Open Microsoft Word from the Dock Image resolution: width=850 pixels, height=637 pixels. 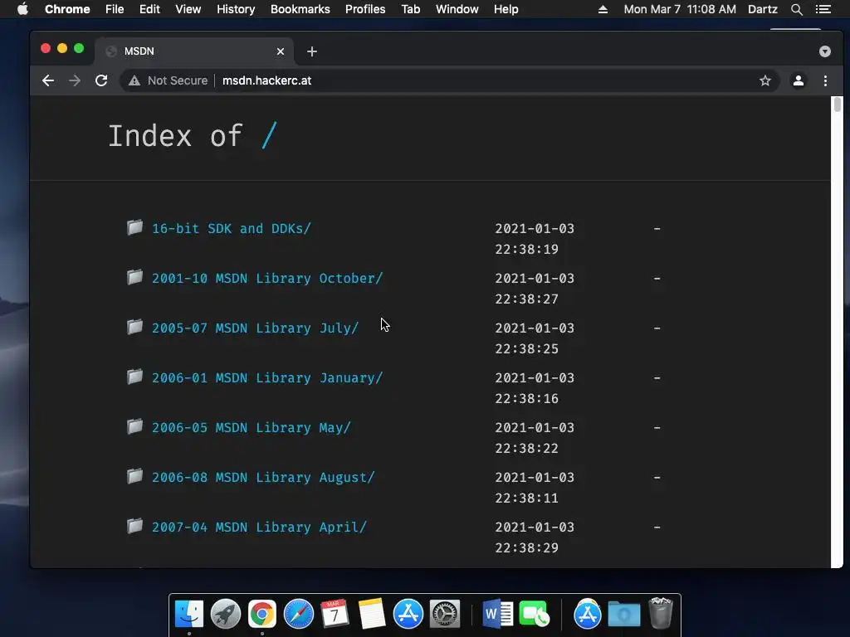498,614
